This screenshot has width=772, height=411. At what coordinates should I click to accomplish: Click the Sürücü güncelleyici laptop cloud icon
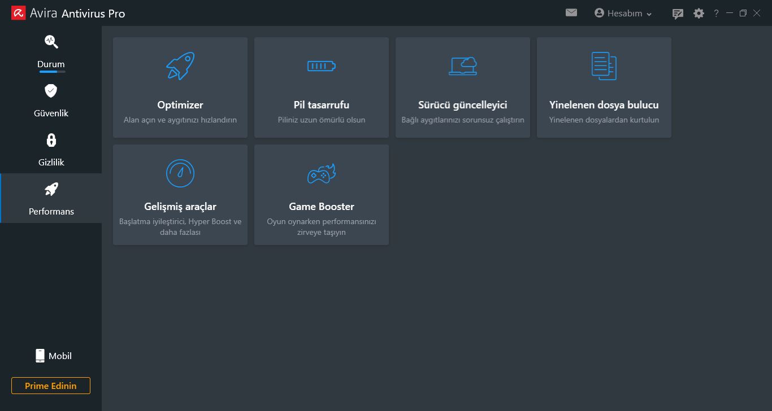463,66
